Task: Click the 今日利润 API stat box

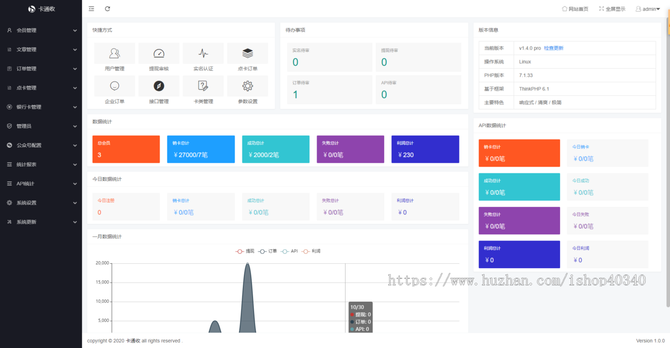Action: coord(607,254)
